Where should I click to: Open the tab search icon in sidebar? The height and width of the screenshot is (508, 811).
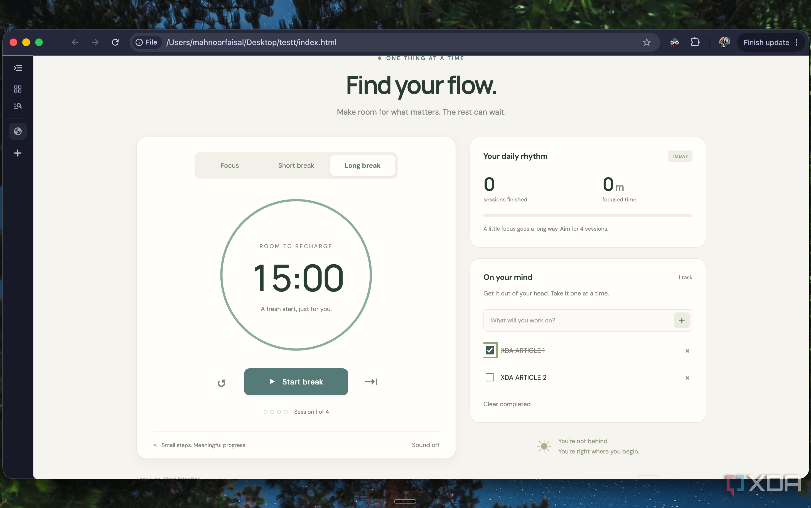[x=18, y=106]
